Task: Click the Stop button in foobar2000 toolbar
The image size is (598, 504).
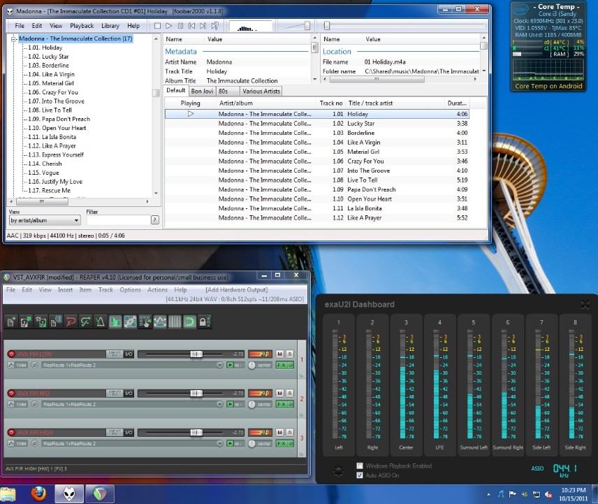Action: pos(157,26)
